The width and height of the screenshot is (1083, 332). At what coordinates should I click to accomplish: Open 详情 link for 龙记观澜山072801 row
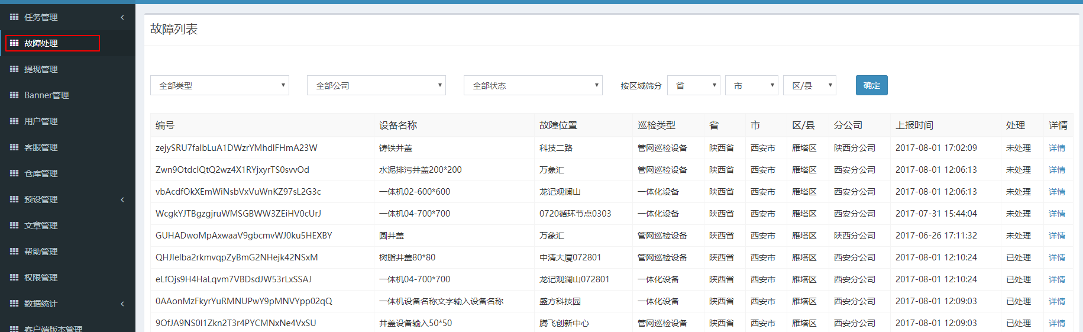click(x=1057, y=279)
